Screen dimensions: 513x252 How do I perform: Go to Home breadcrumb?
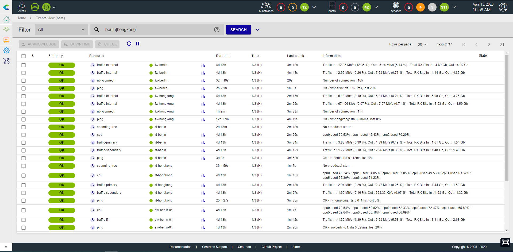[21, 18]
